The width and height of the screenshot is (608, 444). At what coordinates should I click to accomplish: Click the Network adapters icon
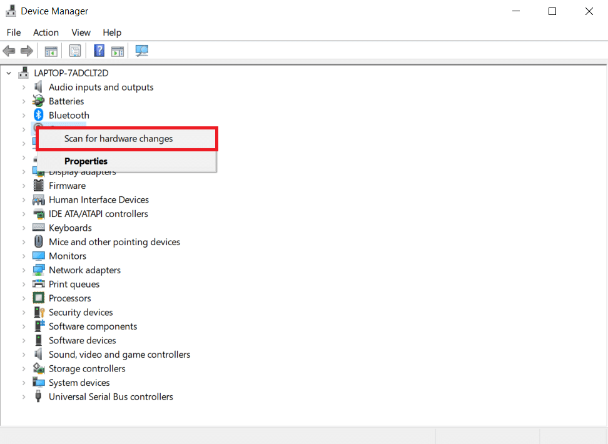point(38,270)
